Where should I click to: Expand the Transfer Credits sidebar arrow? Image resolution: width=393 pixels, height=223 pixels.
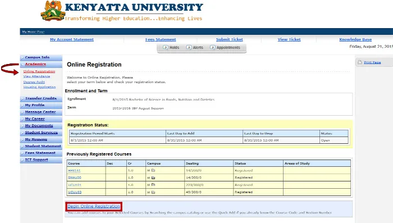tap(22, 99)
